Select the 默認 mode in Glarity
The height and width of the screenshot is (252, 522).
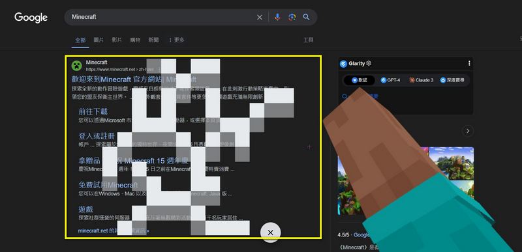tap(360, 80)
